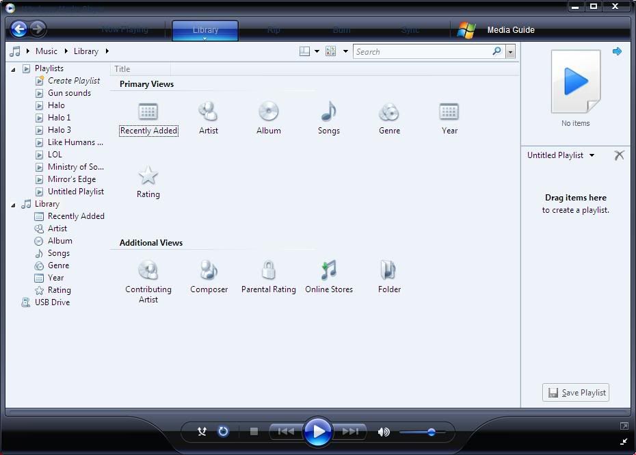The height and width of the screenshot is (455, 636).
Task: Select the LOL playlist
Action: pos(55,155)
